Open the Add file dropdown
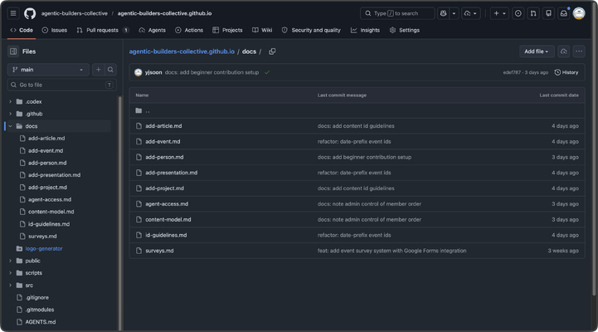The width and height of the screenshot is (598, 332). click(537, 51)
